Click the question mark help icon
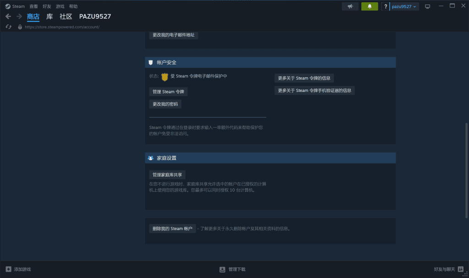This screenshot has height=278, width=469. coord(386,6)
